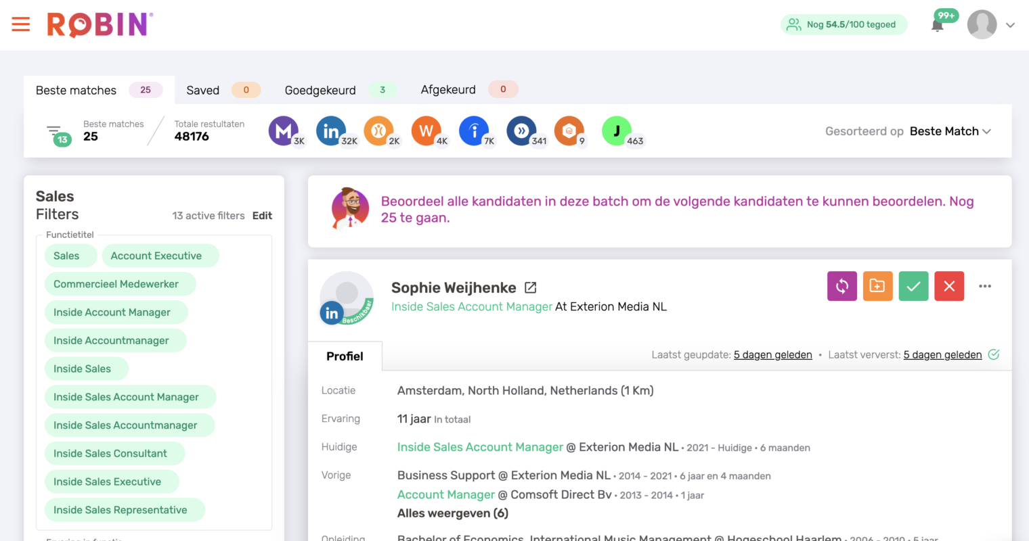The height and width of the screenshot is (541, 1029).
Task: Save candidate with orange folder icon
Action: point(877,286)
